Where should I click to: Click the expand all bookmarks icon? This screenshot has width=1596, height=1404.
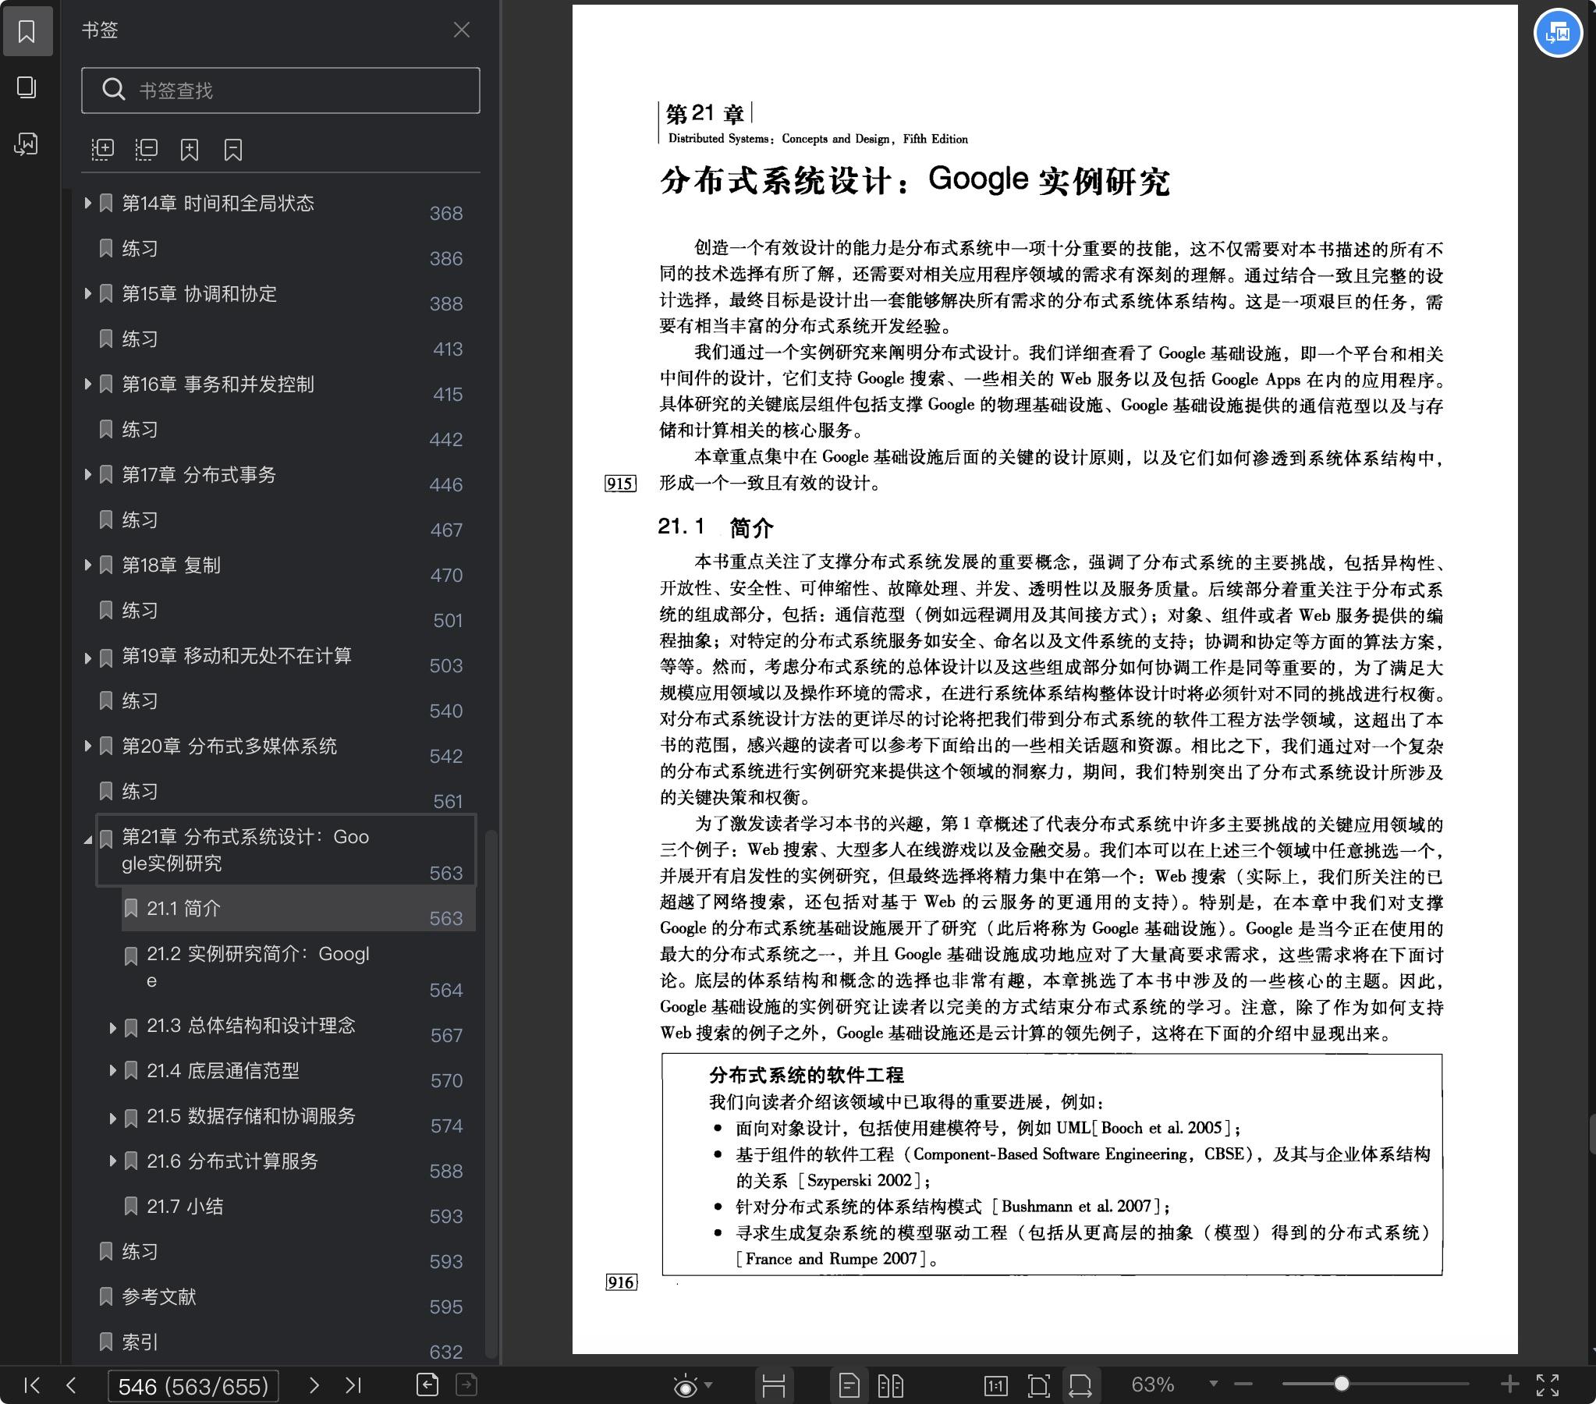pyautogui.click(x=103, y=149)
